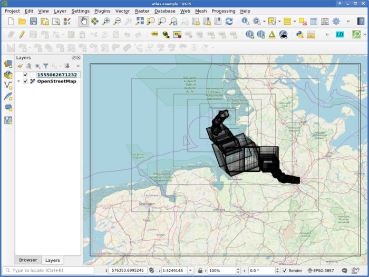Select the OpenStreetMap layer name

(x=57, y=81)
